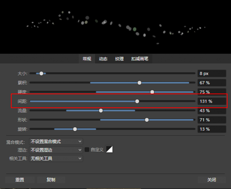Click the 旋转 slider handle
Screen dimensions: 231x189
(x=75, y=129)
